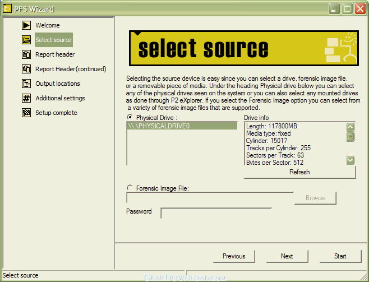Screen dimensions: 369x282
Task: Select \\.\PHYSICALDRIVE0 in the drive list
Action: (x=182, y=126)
